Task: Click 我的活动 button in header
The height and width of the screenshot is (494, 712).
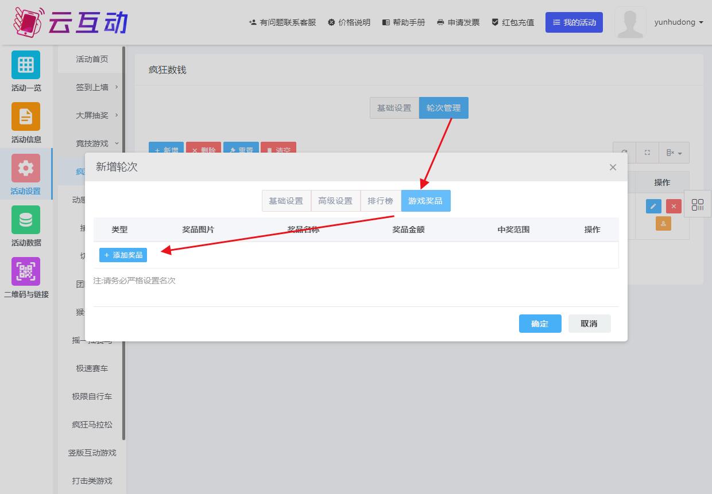Action: click(x=574, y=22)
